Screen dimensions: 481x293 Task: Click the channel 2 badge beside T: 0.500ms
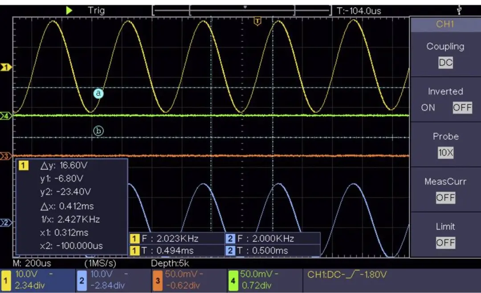pos(230,251)
